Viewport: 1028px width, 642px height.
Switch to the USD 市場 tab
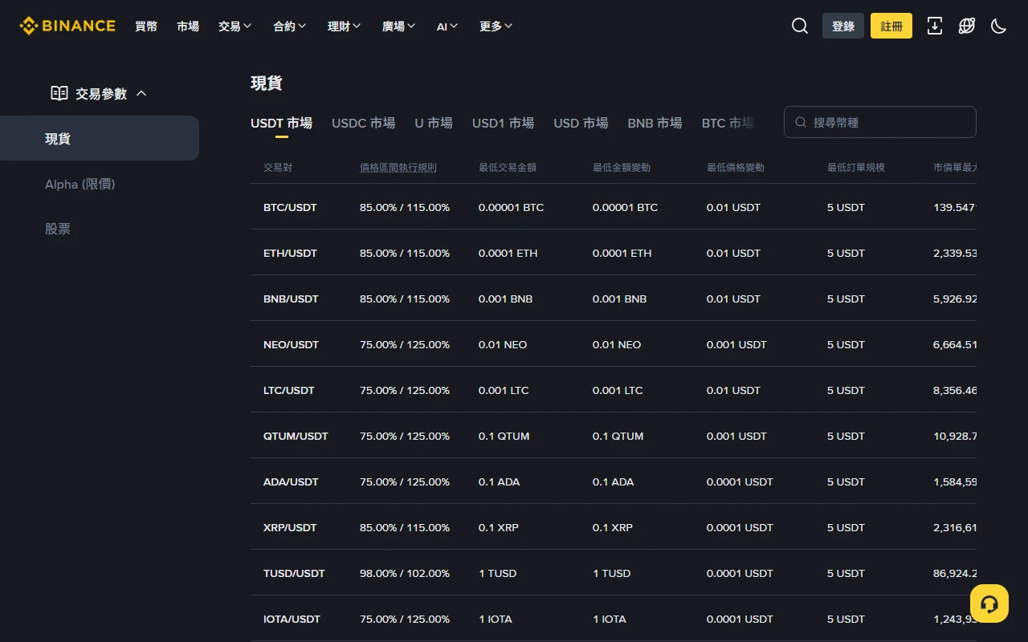pos(581,123)
